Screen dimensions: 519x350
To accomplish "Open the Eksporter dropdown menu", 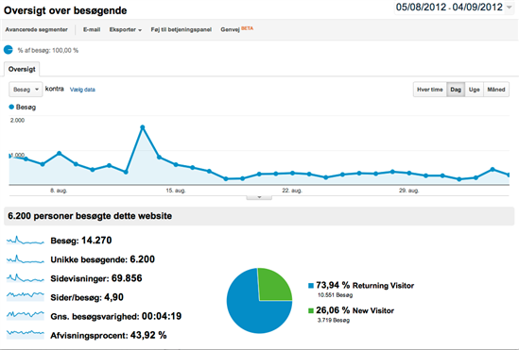I will (126, 30).
